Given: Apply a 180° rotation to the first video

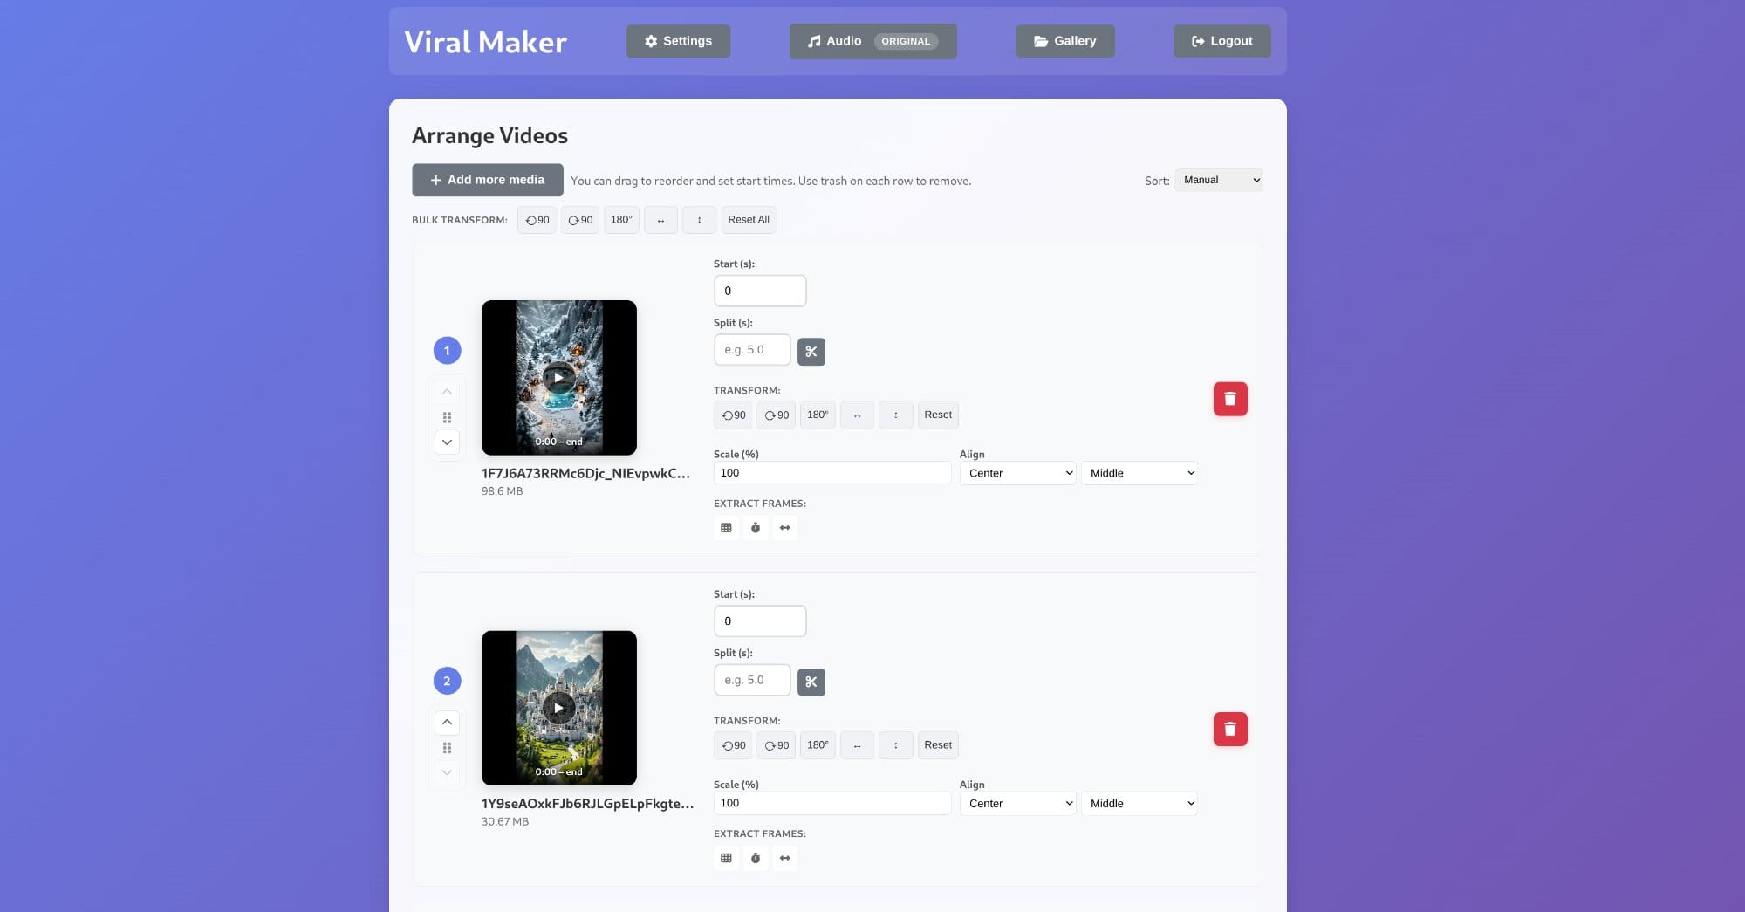Looking at the screenshot, I should [x=818, y=415].
